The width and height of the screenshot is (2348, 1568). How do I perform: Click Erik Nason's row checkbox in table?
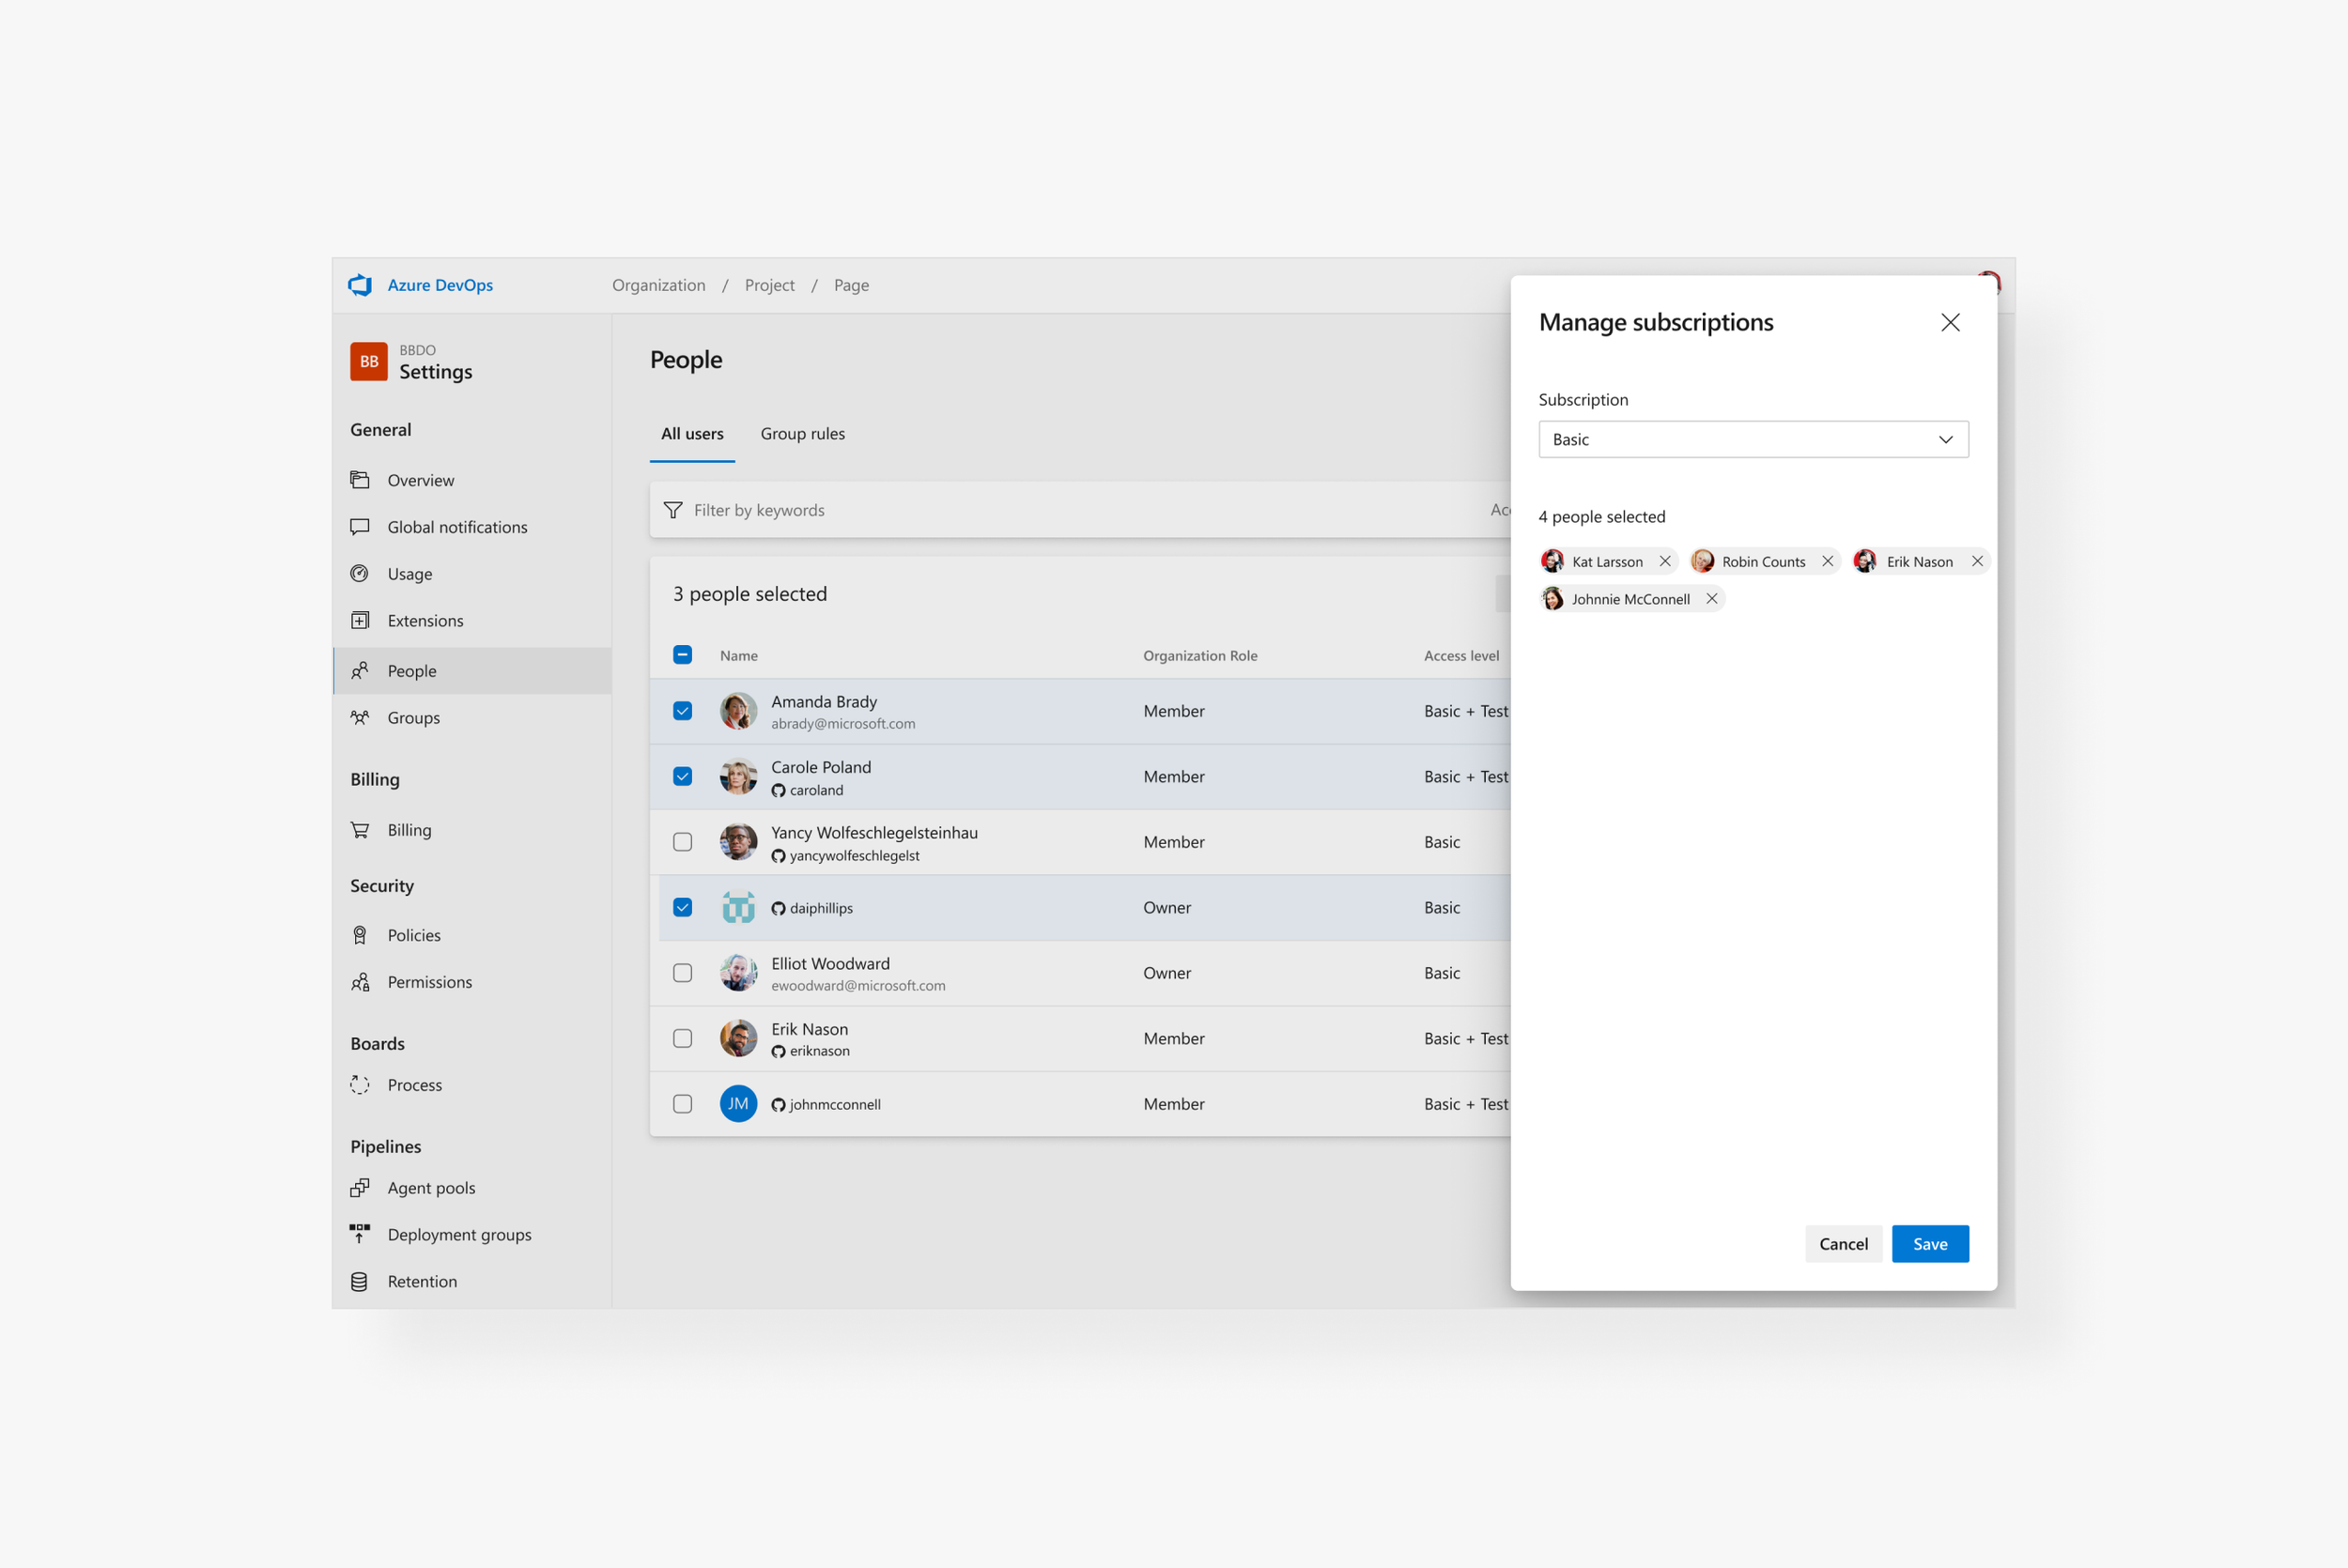[x=682, y=1038]
